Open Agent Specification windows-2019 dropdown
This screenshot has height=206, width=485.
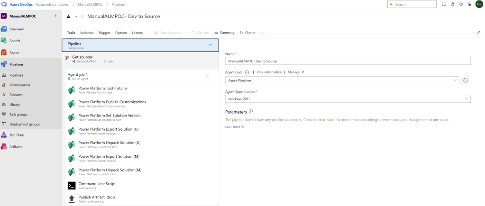point(348,99)
